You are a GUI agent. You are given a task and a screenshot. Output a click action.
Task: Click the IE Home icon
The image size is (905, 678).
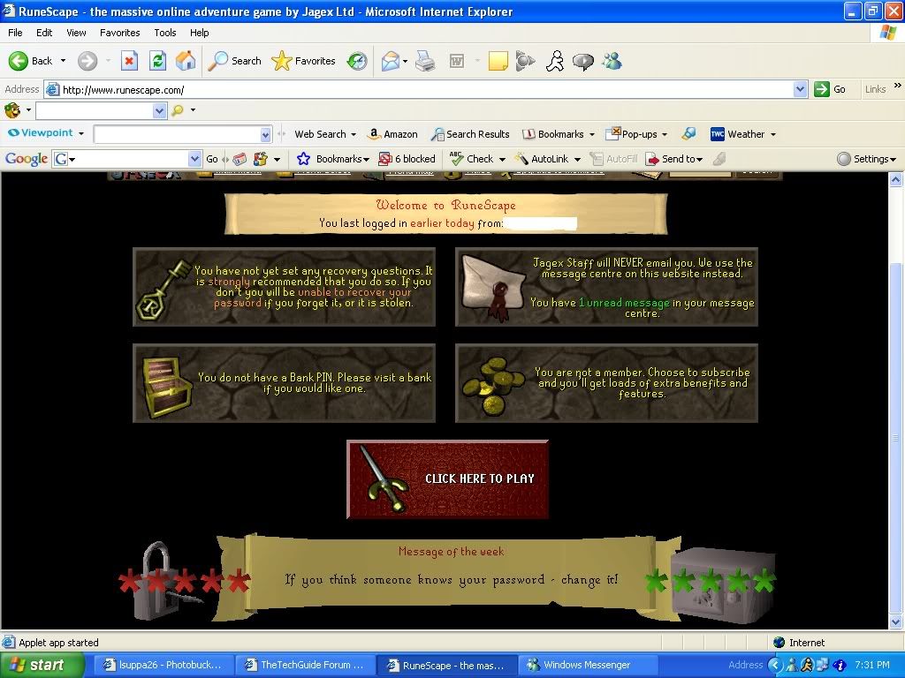pos(186,61)
